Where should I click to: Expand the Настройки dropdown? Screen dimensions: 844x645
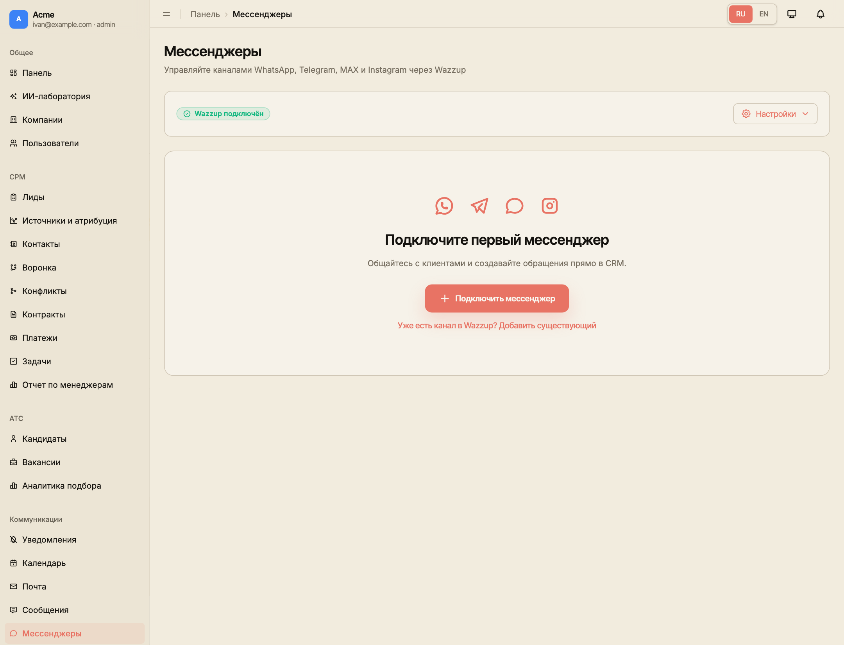(x=775, y=114)
